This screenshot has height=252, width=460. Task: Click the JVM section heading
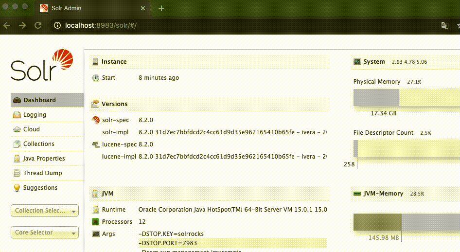tap(107, 194)
